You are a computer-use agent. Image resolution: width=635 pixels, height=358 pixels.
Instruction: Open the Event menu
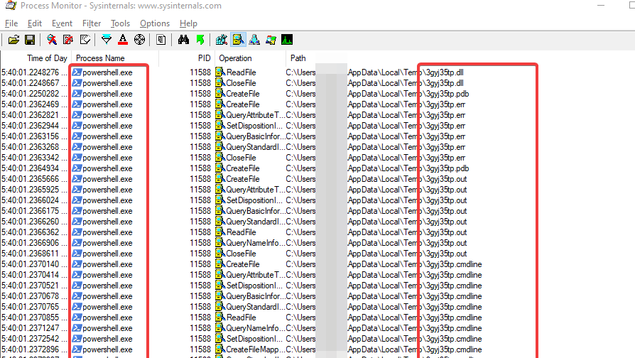click(x=62, y=23)
